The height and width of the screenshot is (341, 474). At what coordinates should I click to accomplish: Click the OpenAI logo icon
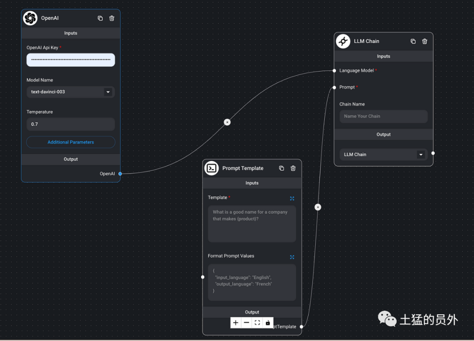[30, 18]
